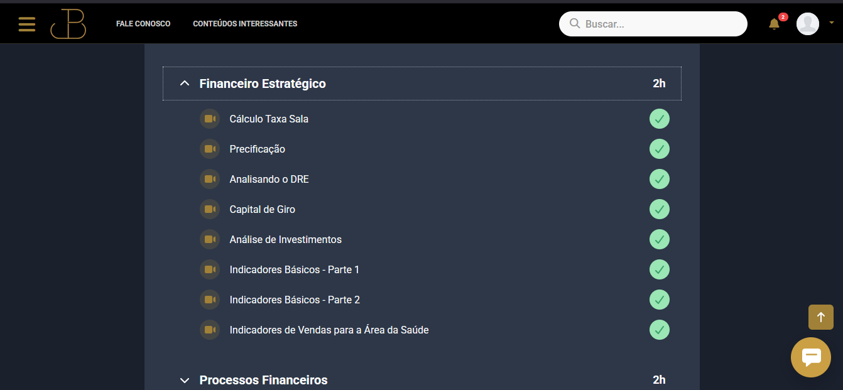Click video icon beside Cálculo Taxa Sala
This screenshot has height=390, width=843.
point(210,119)
